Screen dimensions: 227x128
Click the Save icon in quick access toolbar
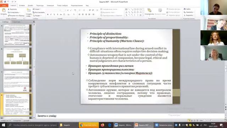5,1
